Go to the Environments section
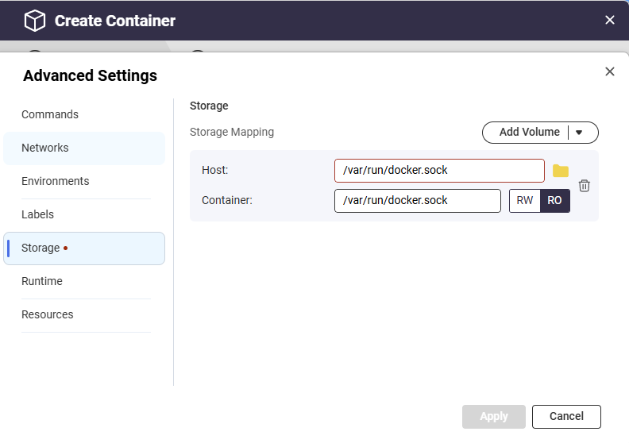 coord(84,181)
